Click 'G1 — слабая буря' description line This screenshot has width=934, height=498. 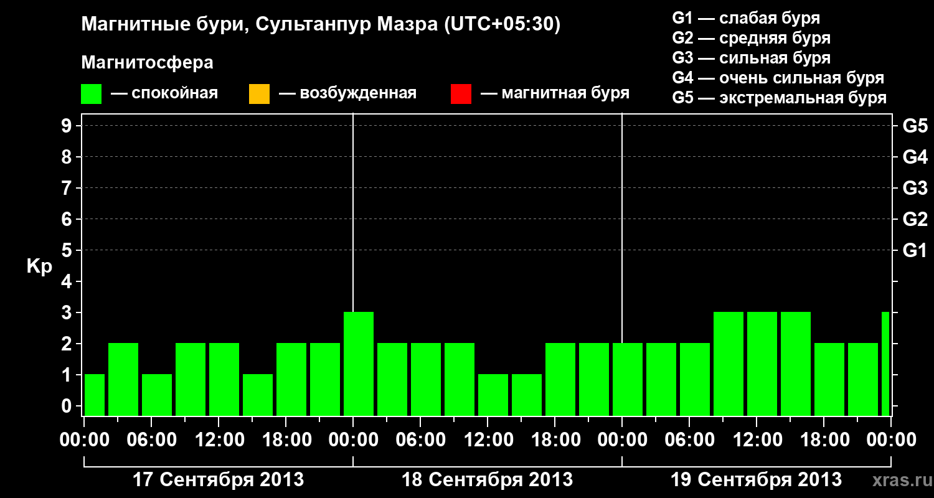pyautogui.click(x=746, y=18)
